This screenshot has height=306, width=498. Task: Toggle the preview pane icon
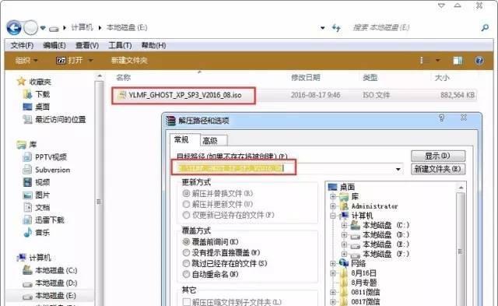(458, 61)
